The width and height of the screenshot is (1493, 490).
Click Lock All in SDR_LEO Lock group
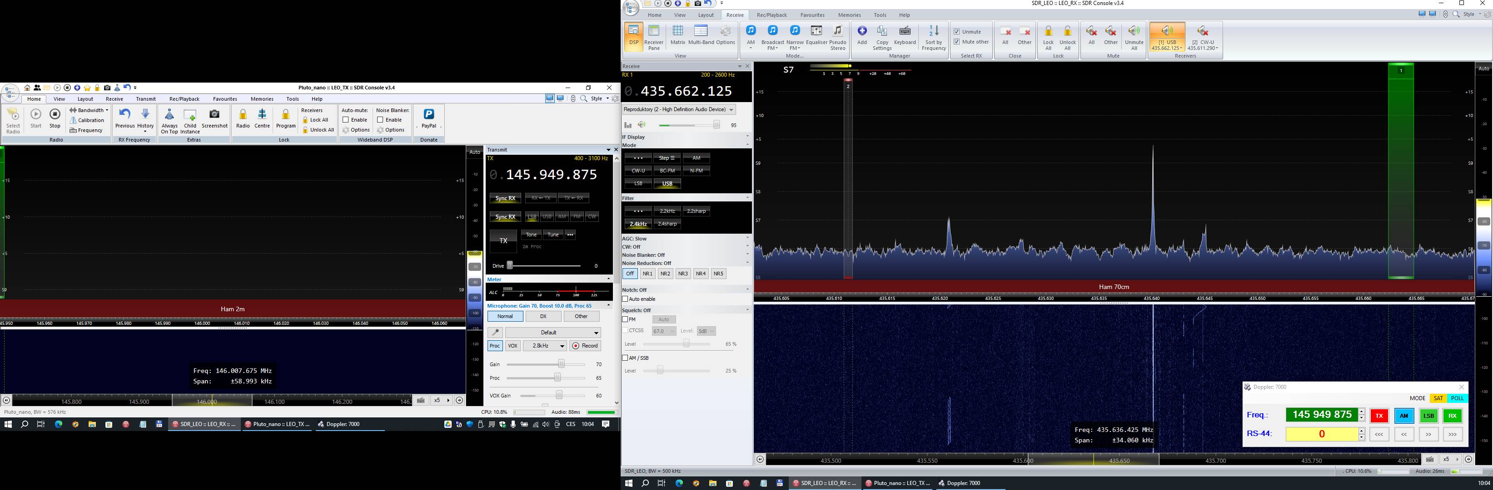coord(1048,37)
